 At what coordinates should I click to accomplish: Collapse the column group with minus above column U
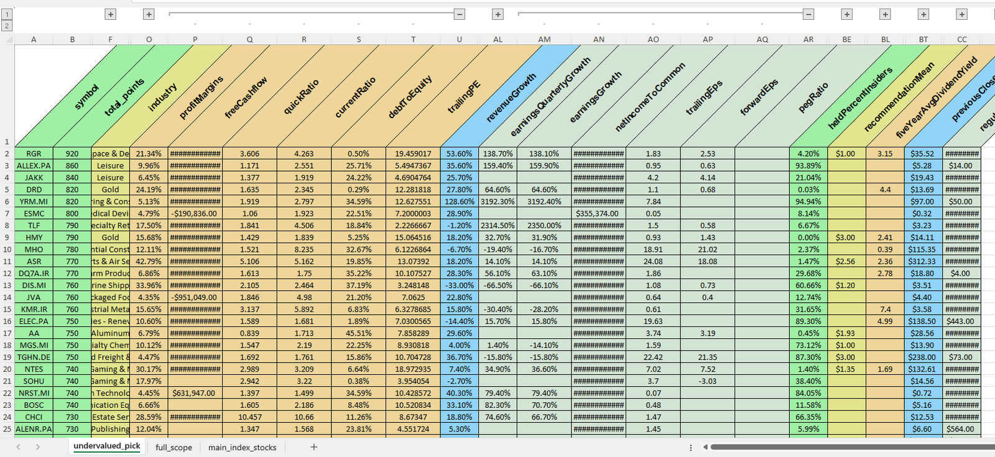(460, 14)
